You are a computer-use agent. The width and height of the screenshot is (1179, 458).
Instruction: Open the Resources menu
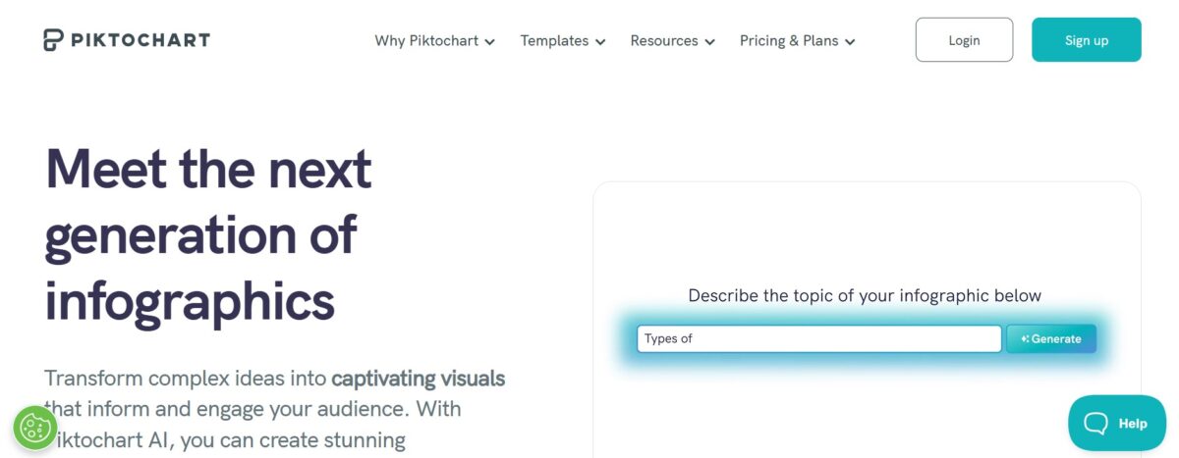(x=664, y=41)
